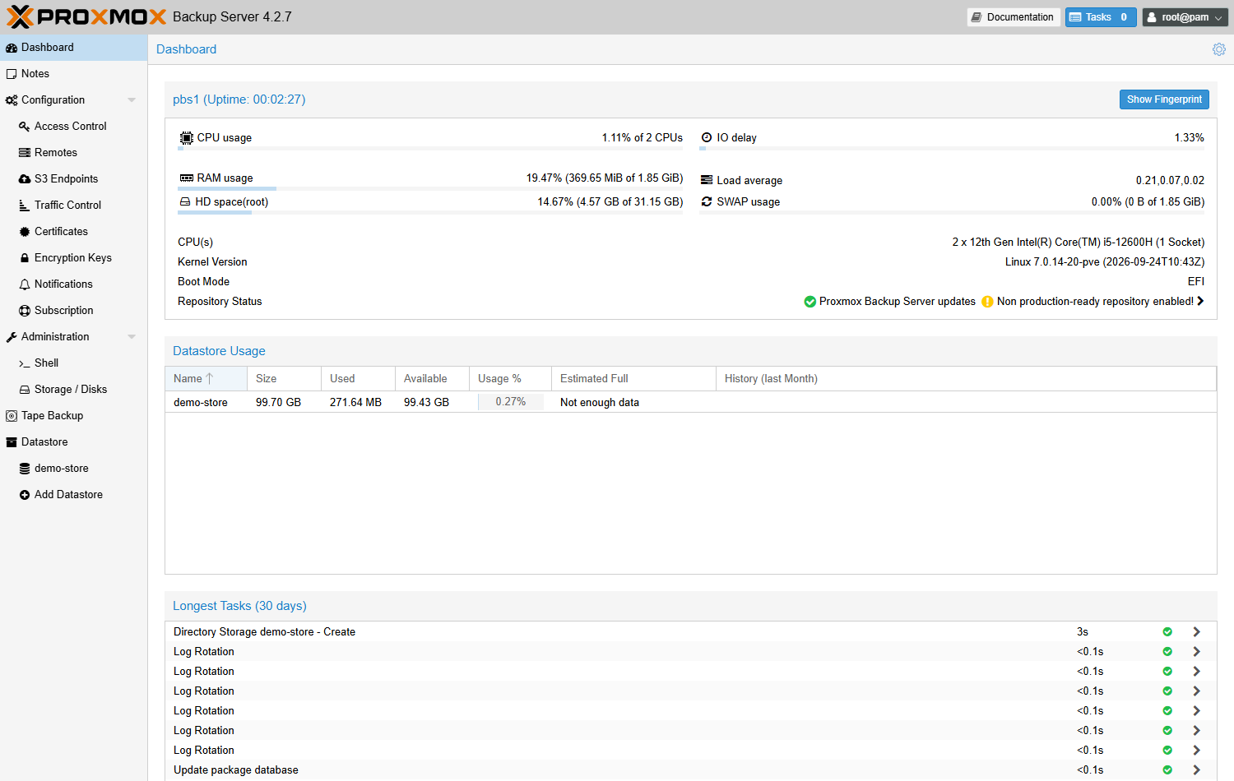Expand the repository status details chevron
This screenshot has height=781, width=1234.
(x=1200, y=302)
